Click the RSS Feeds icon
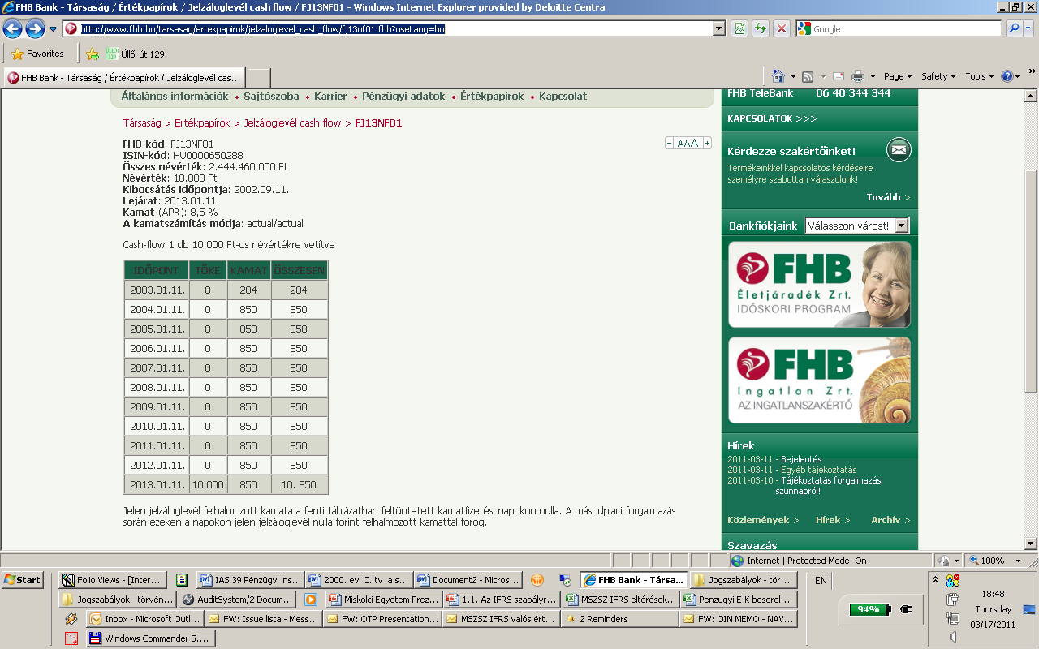The width and height of the screenshot is (1039, 649). coord(808,76)
